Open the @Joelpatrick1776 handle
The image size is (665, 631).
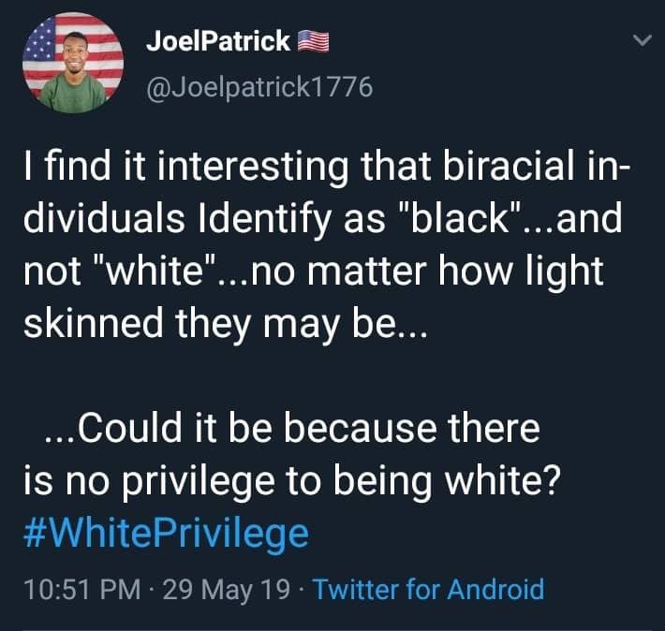[x=259, y=87]
